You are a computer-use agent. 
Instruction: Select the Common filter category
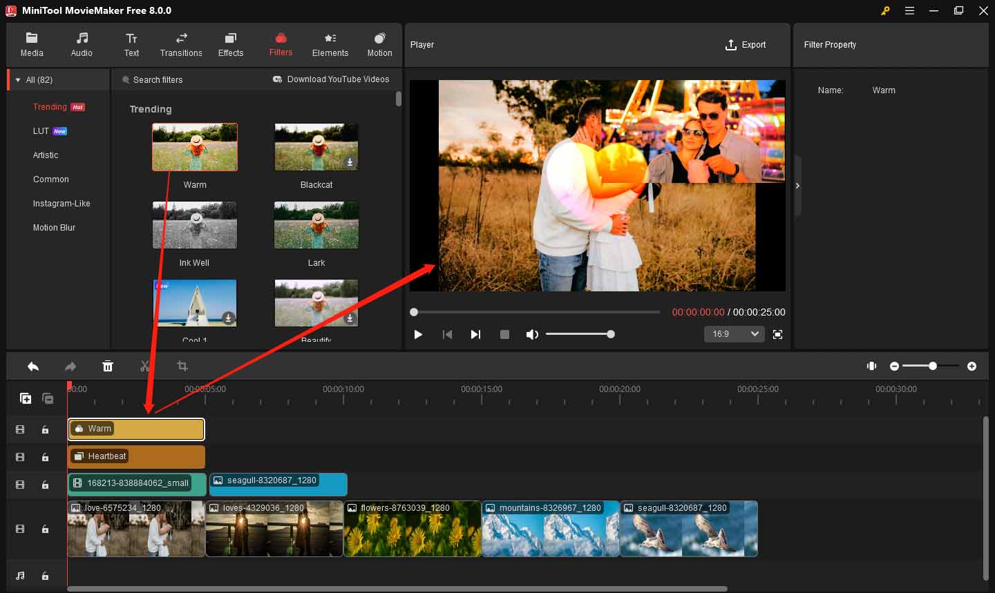pos(51,179)
